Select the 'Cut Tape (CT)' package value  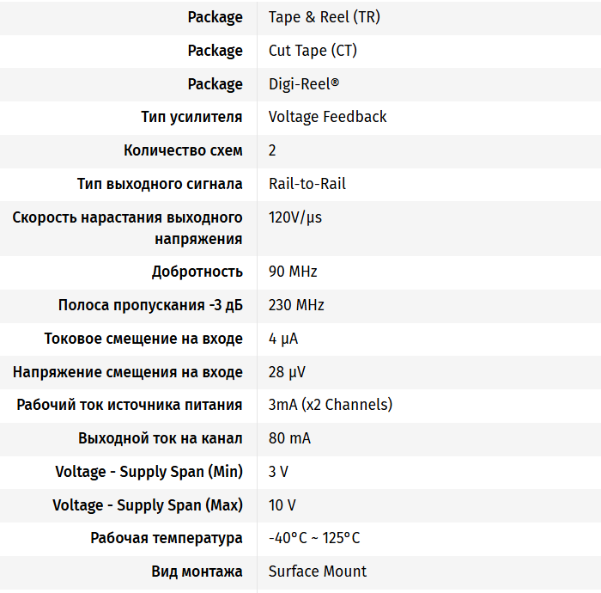(x=313, y=51)
